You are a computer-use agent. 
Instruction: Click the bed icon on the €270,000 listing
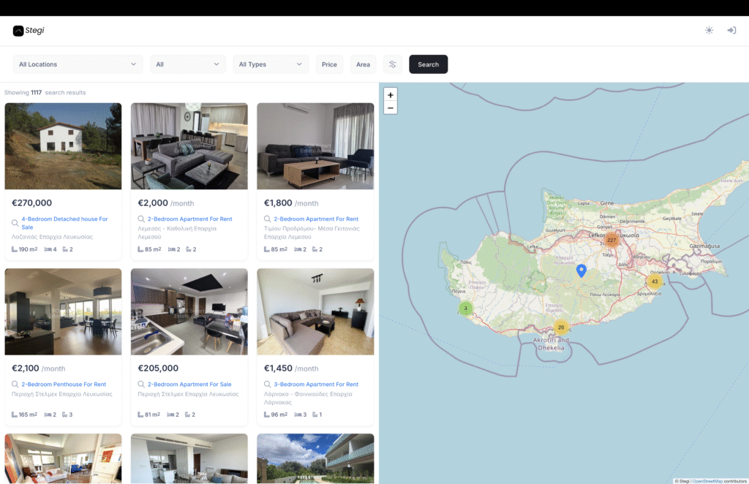48,249
